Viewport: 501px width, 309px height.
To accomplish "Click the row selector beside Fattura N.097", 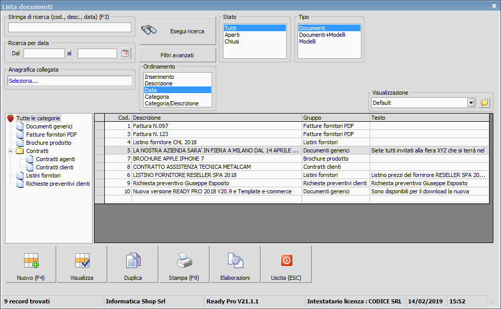I will coord(100,126).
